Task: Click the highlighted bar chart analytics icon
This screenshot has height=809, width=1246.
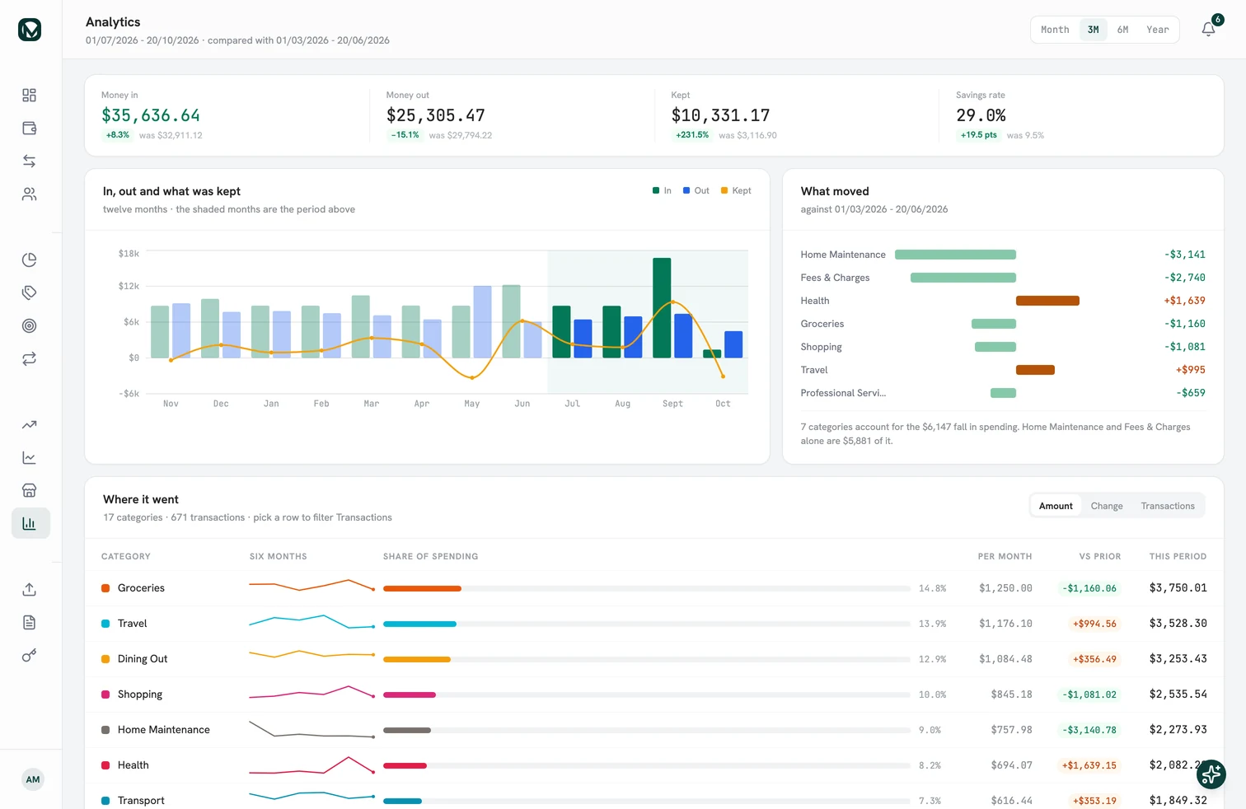Action: click(x=30, y=523)
